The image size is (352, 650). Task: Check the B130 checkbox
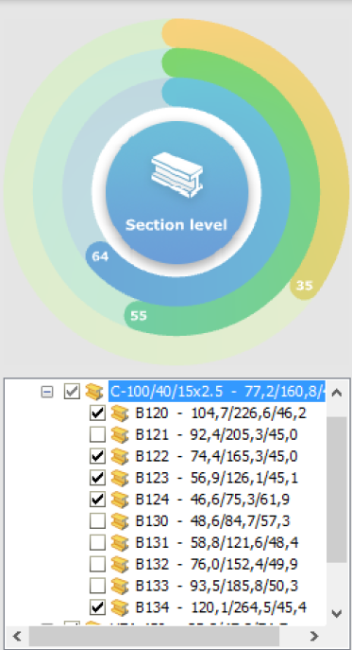coord(97,520)
